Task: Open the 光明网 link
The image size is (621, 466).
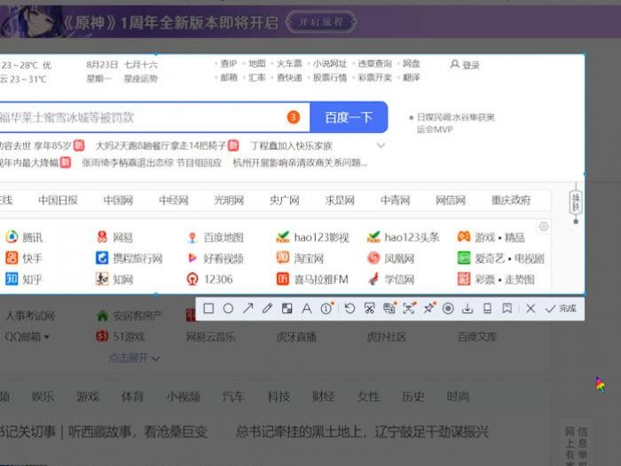Action: point(229,200)
